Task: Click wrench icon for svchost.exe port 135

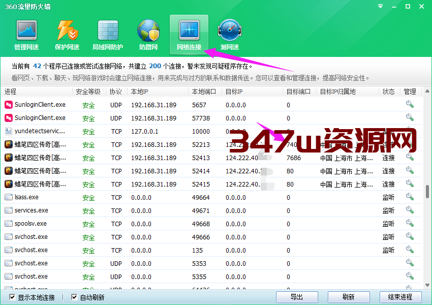Action: pos(410,250)
